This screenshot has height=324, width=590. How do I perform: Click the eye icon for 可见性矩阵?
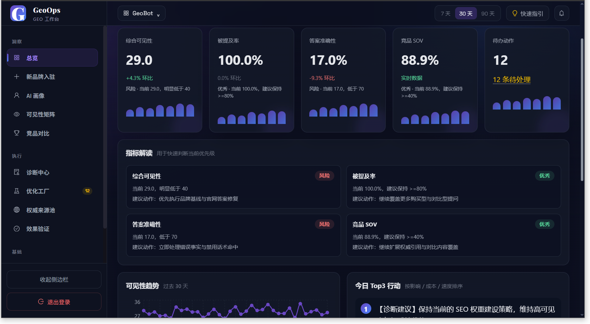coord(17,114)
